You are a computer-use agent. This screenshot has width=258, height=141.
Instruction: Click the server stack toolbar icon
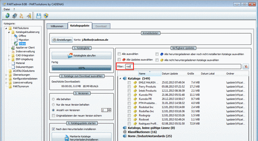point(15,16)
